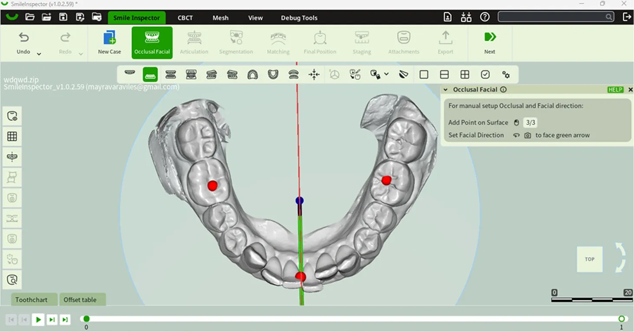Click the Next button

(x=490, y=42)
